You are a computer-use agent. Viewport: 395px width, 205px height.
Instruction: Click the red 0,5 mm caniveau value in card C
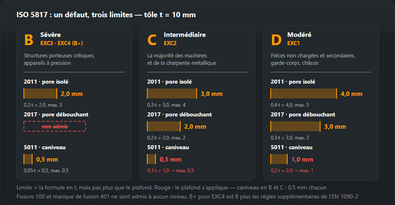170,159
